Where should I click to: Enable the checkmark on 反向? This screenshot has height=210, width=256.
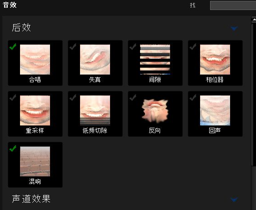pos(133,98)
